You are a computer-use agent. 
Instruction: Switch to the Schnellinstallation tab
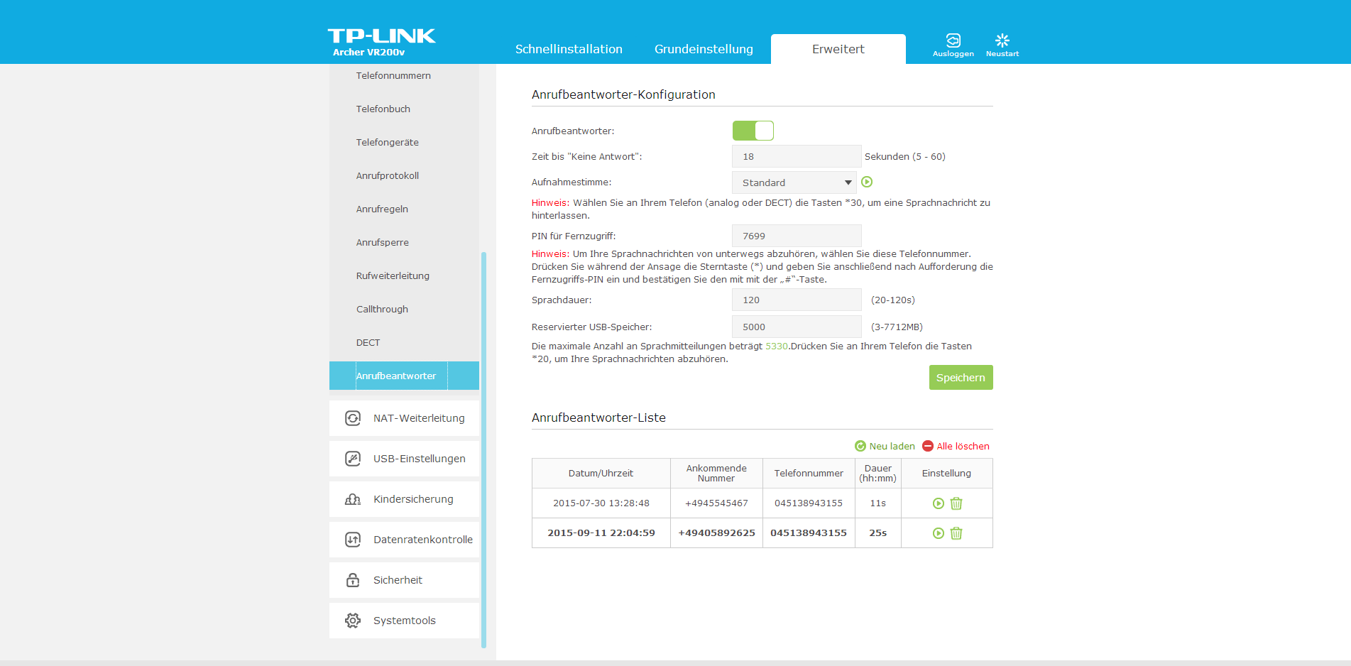(569, 49)
